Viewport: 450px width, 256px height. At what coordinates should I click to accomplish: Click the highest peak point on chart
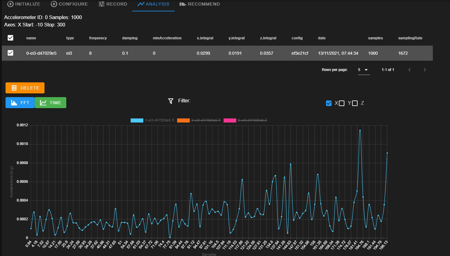click(x=360, y=130)
